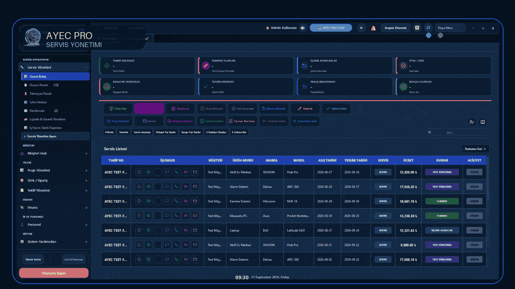Screen dimensions: 515x289
Task: Click the E-Fatura Kes button
Action: (239, 132)
